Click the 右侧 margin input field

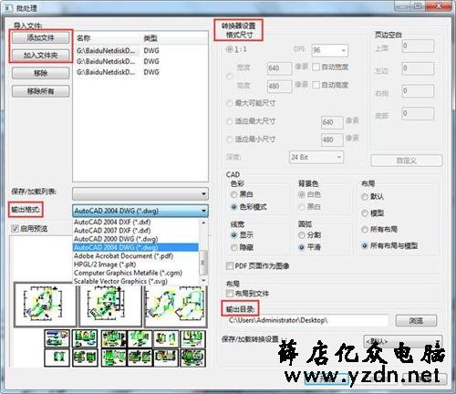pos(418,91)
